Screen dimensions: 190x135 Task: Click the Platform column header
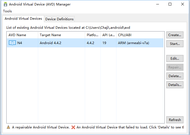pyautogui.click(x=93, y=35)
